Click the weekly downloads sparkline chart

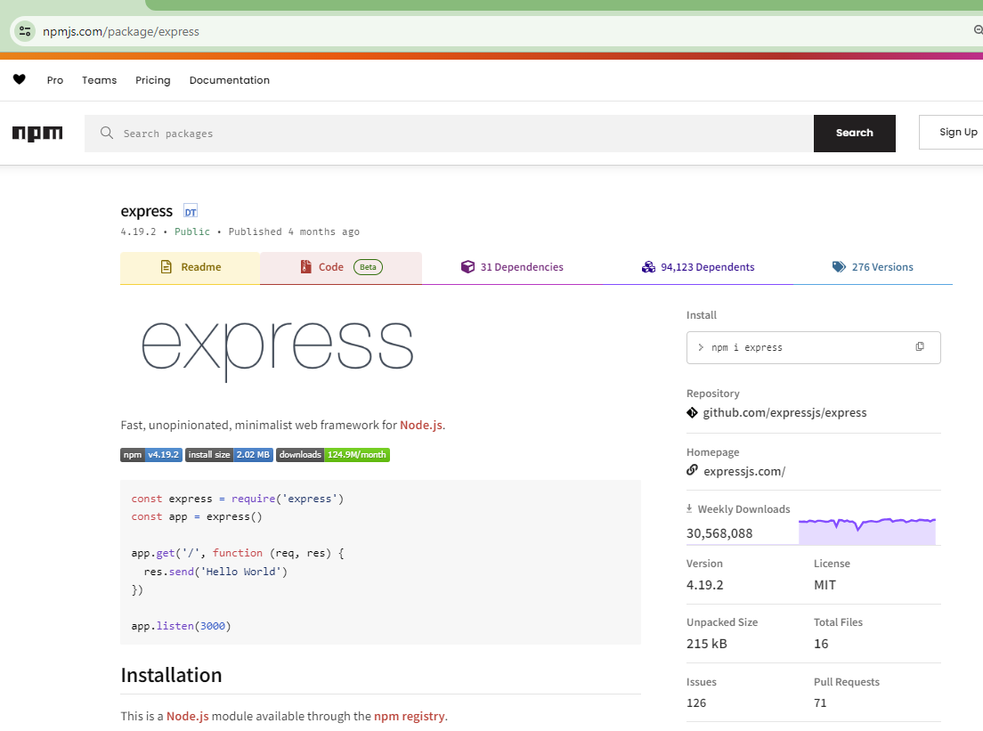(x=867, y=531)
